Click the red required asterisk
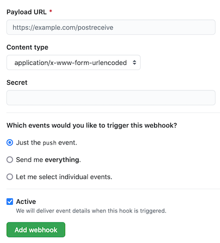Viewport: 220px width, 243px height. coord(51,11)
